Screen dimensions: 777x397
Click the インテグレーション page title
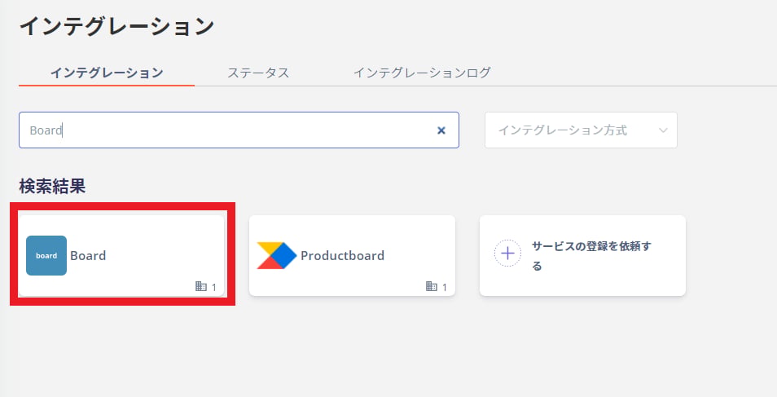pyautogui.click(x=117, y=26)
